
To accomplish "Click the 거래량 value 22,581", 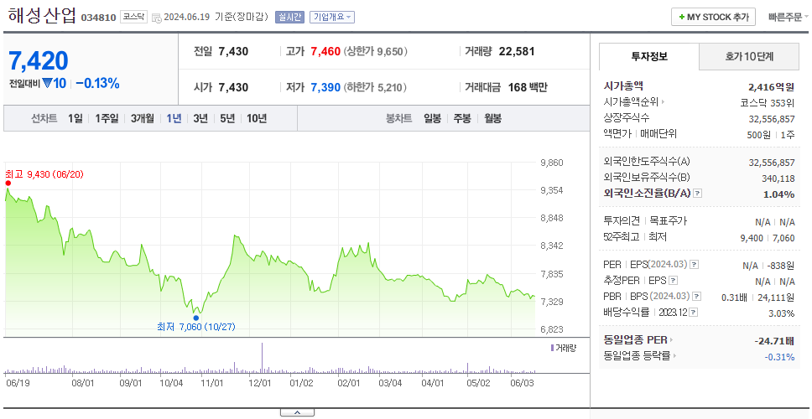I will point(516,51).
